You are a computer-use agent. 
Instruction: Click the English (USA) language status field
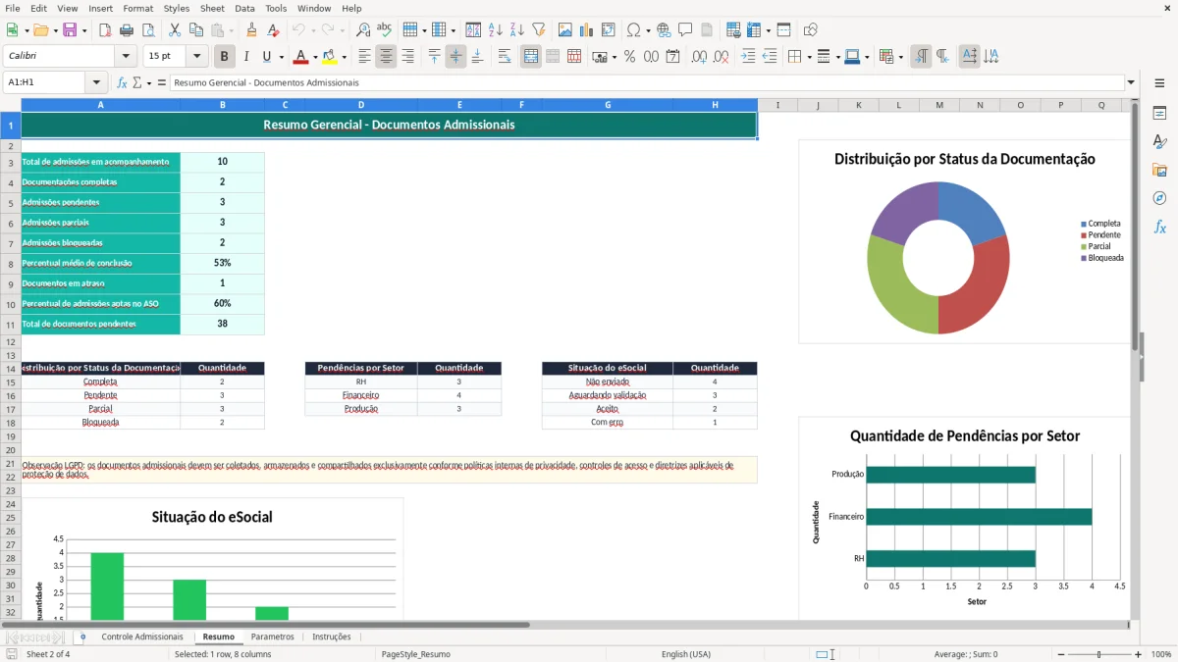[x=686, y=654]
